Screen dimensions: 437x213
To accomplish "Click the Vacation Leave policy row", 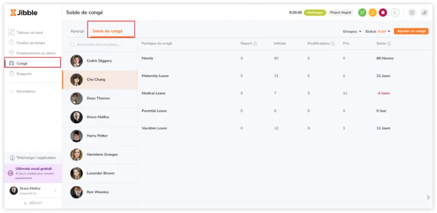I will (285, 128).
